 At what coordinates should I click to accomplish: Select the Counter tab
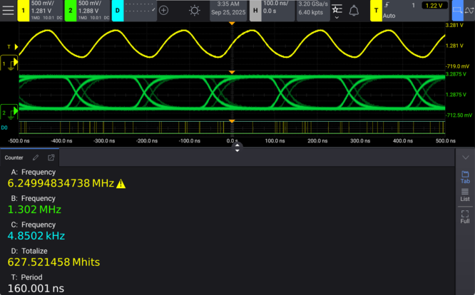pyautogui.click(x=14, y=157)
